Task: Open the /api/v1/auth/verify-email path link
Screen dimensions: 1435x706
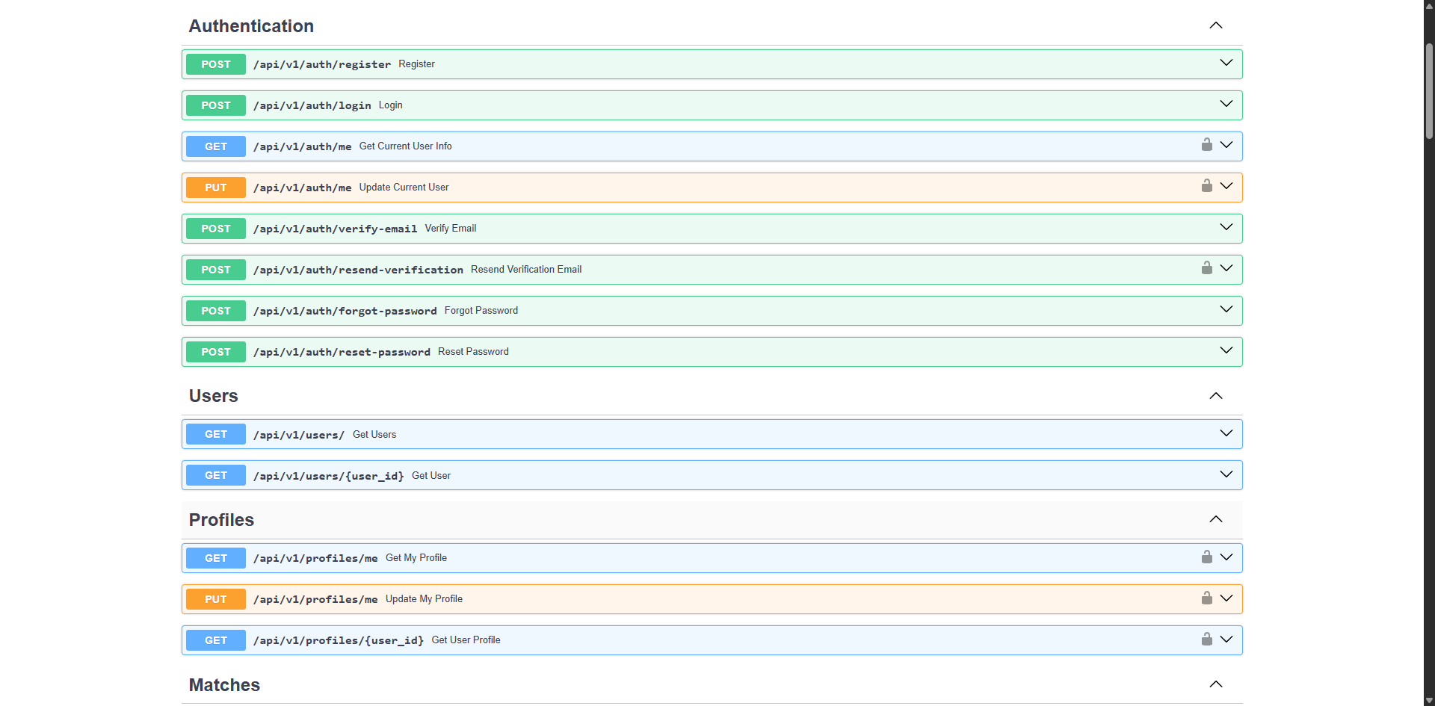Action: click(x=336, y=229)
